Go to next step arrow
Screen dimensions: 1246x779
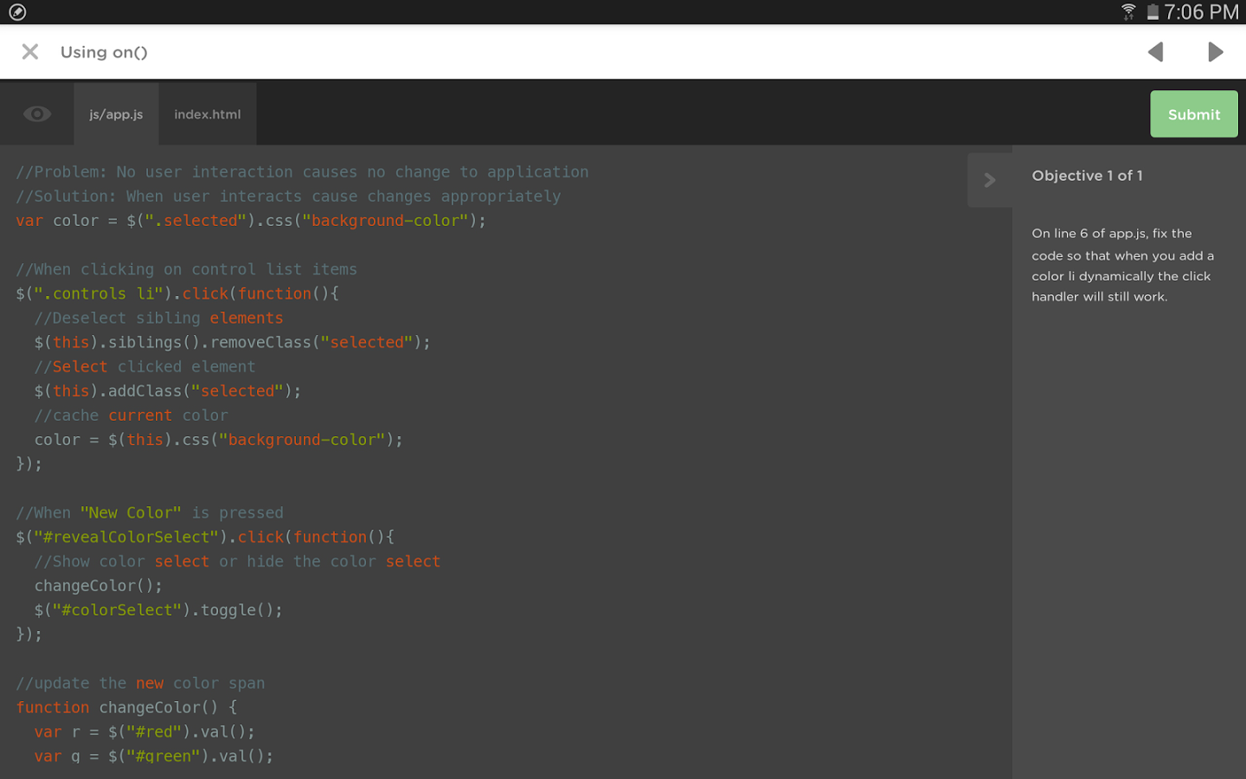1215,52
